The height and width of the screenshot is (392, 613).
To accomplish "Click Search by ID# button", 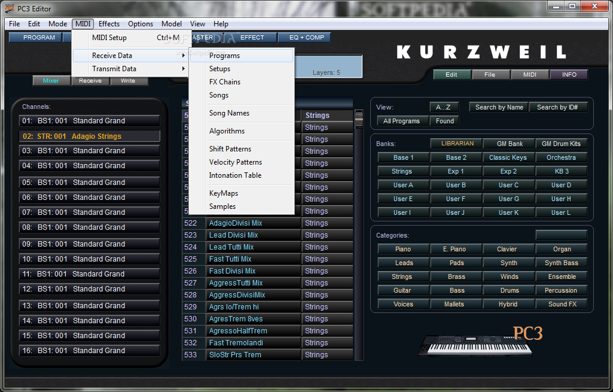I will (557, 107).
